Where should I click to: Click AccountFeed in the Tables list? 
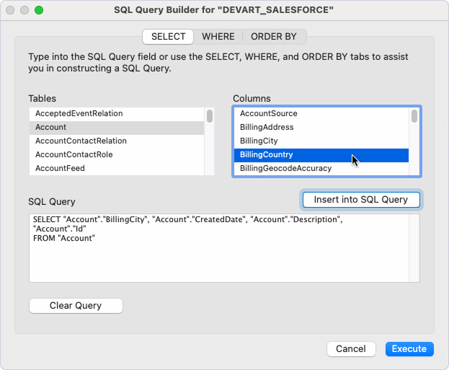tap(117, 168)
